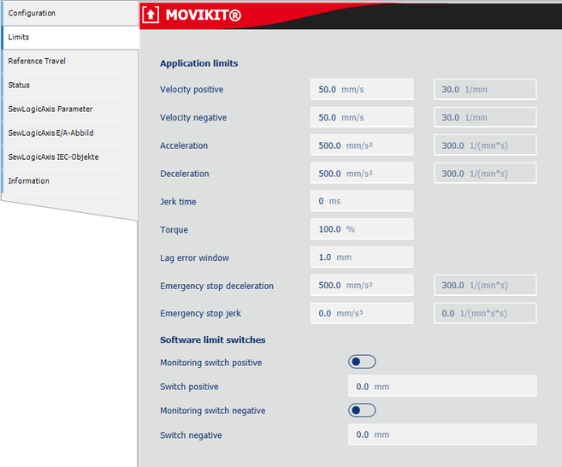Go to SewLogicAxis Parameter tab

[x=68, y=109]
